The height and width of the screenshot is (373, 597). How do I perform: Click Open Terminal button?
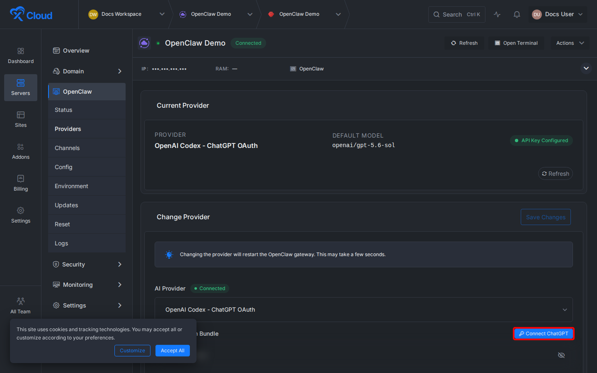point(516,43)
